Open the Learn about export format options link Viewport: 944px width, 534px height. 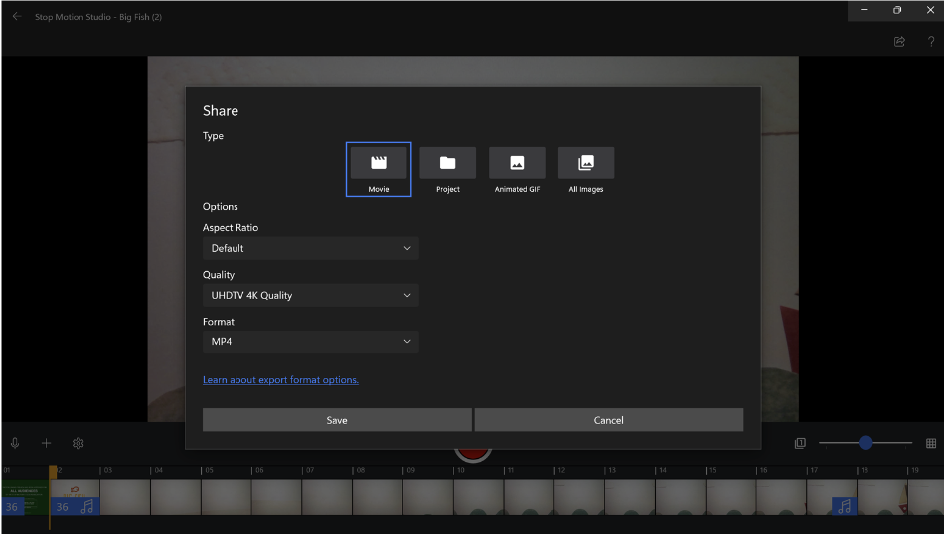click(280, 380)
